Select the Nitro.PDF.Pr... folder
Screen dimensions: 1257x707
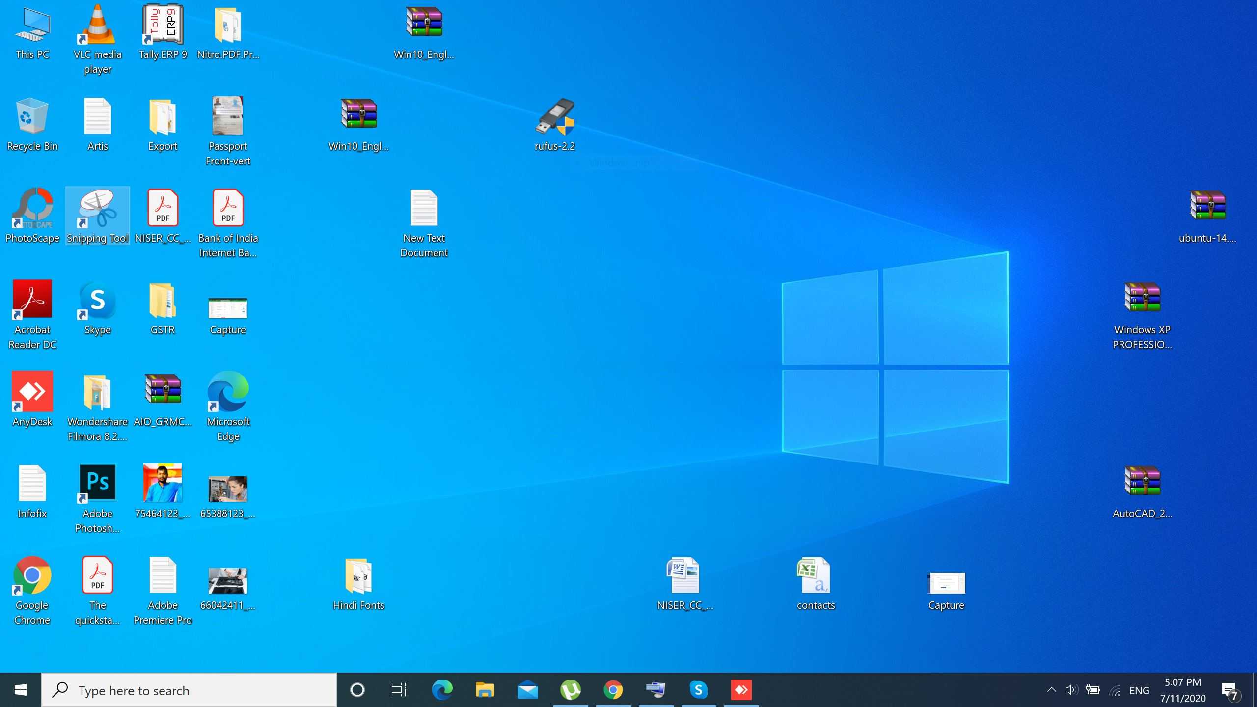click(228, 32)
